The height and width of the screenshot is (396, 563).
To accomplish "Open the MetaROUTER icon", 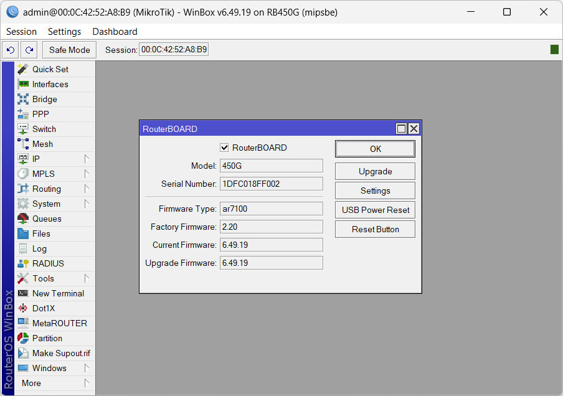I will click(x=23, y=324).
